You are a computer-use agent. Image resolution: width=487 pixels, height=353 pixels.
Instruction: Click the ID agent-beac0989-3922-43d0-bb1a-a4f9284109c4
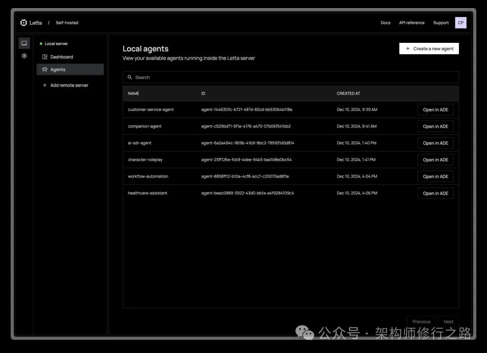tap(248, 193)
